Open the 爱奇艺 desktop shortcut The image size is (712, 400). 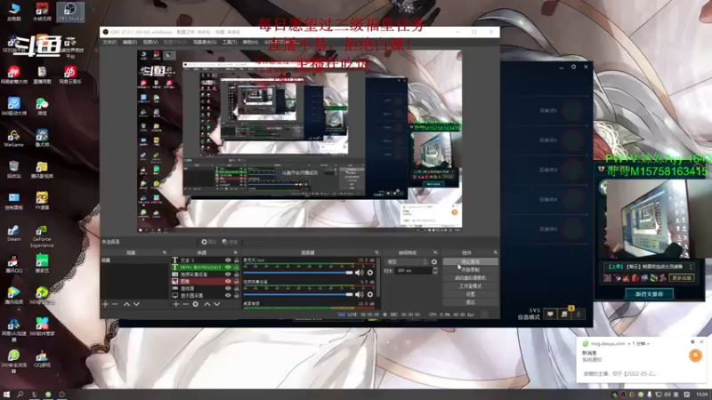(x=42, y=263)
